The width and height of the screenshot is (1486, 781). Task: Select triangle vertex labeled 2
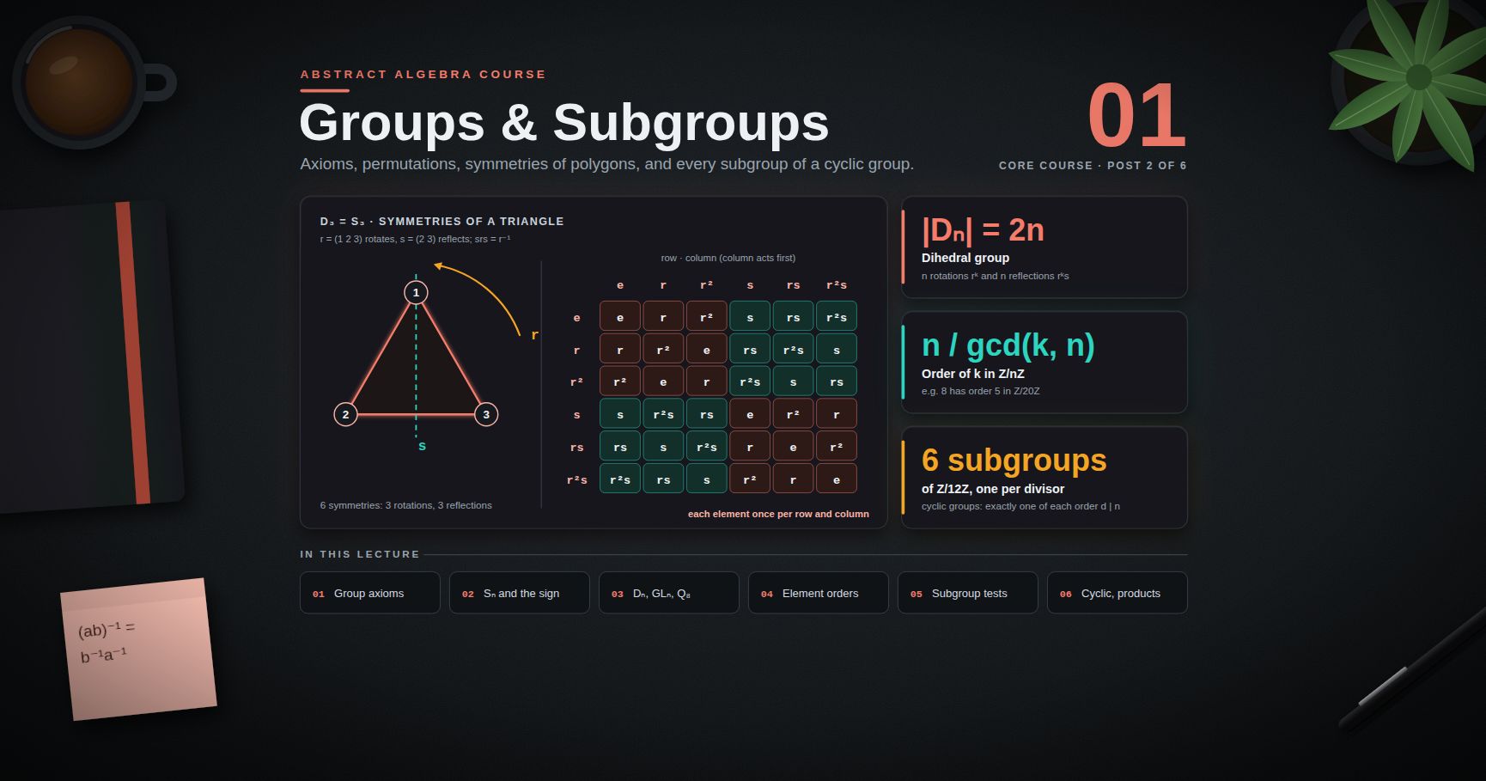[x=345, y=414]
